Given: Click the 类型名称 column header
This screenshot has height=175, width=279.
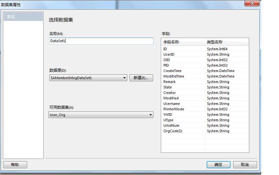Looking at the screenshot, I should point(227,42).
